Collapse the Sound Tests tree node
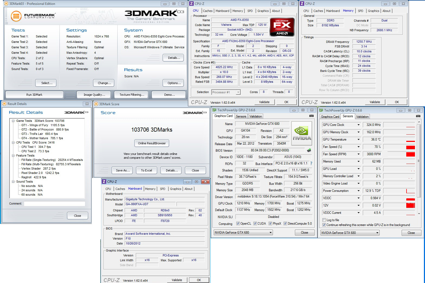Screen dimensions: 425x283 point(13,182)
